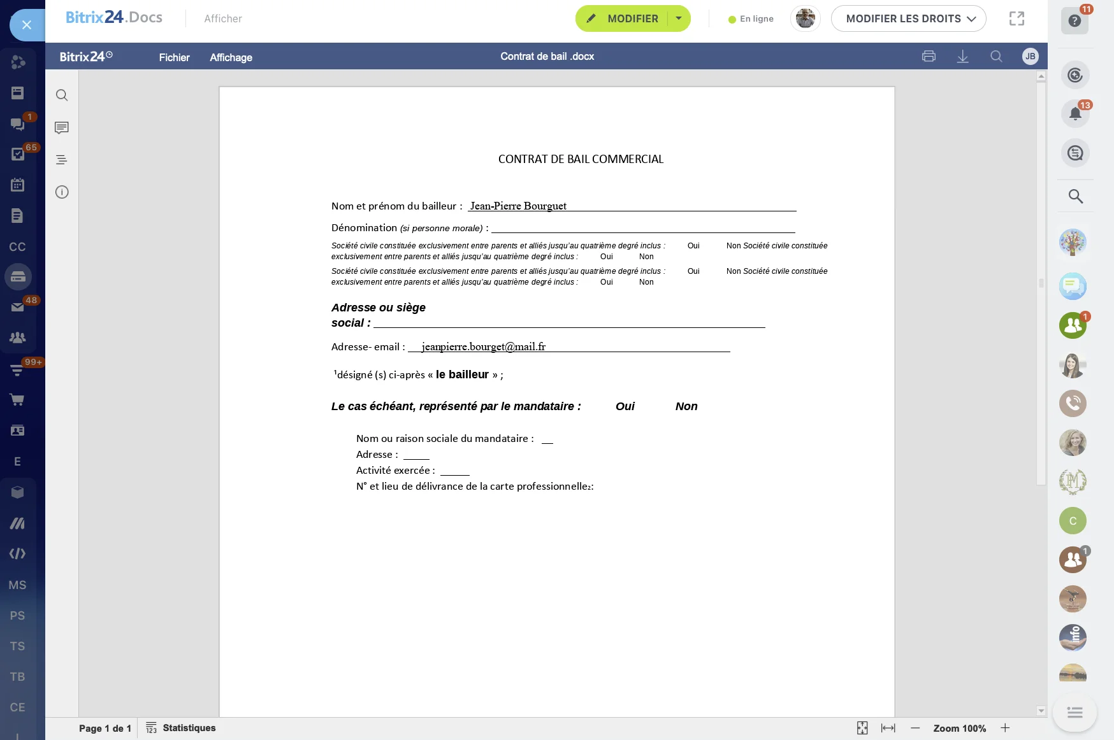
Task: Click the zoom in plus button
Action: tap(1005, 728)
